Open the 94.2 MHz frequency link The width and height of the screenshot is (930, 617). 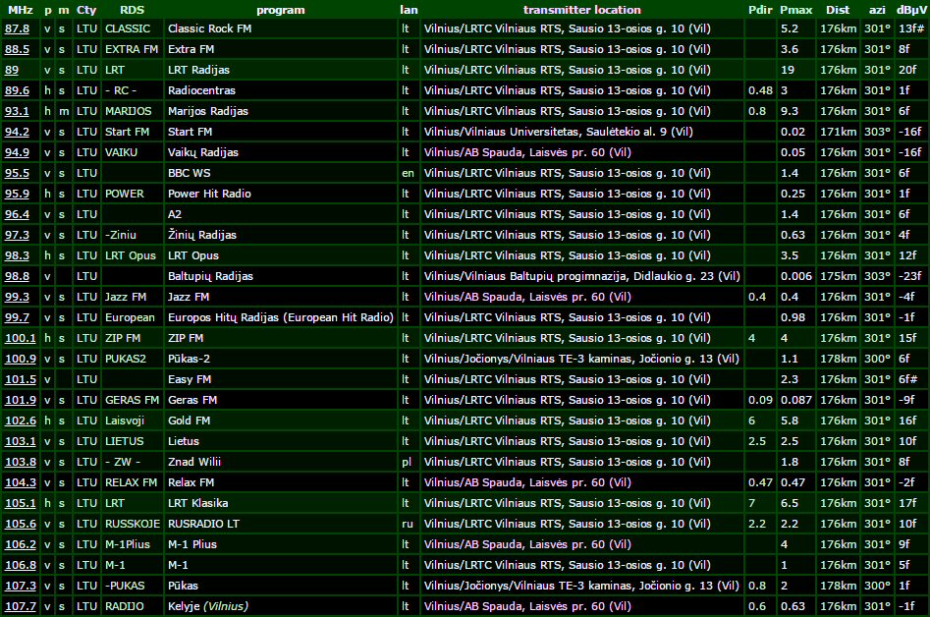[x=17, y=132]
